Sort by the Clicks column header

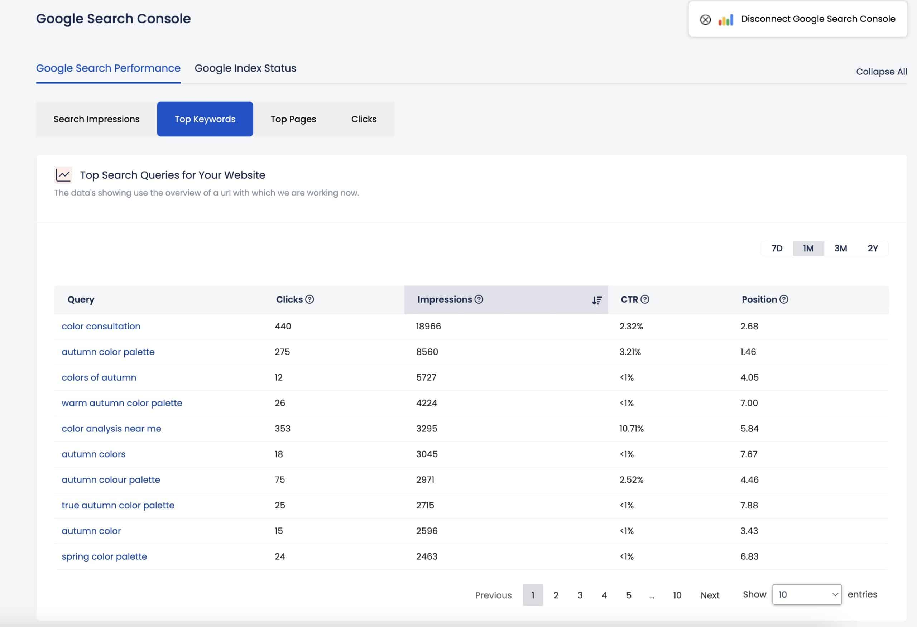[x=289, y=299]
